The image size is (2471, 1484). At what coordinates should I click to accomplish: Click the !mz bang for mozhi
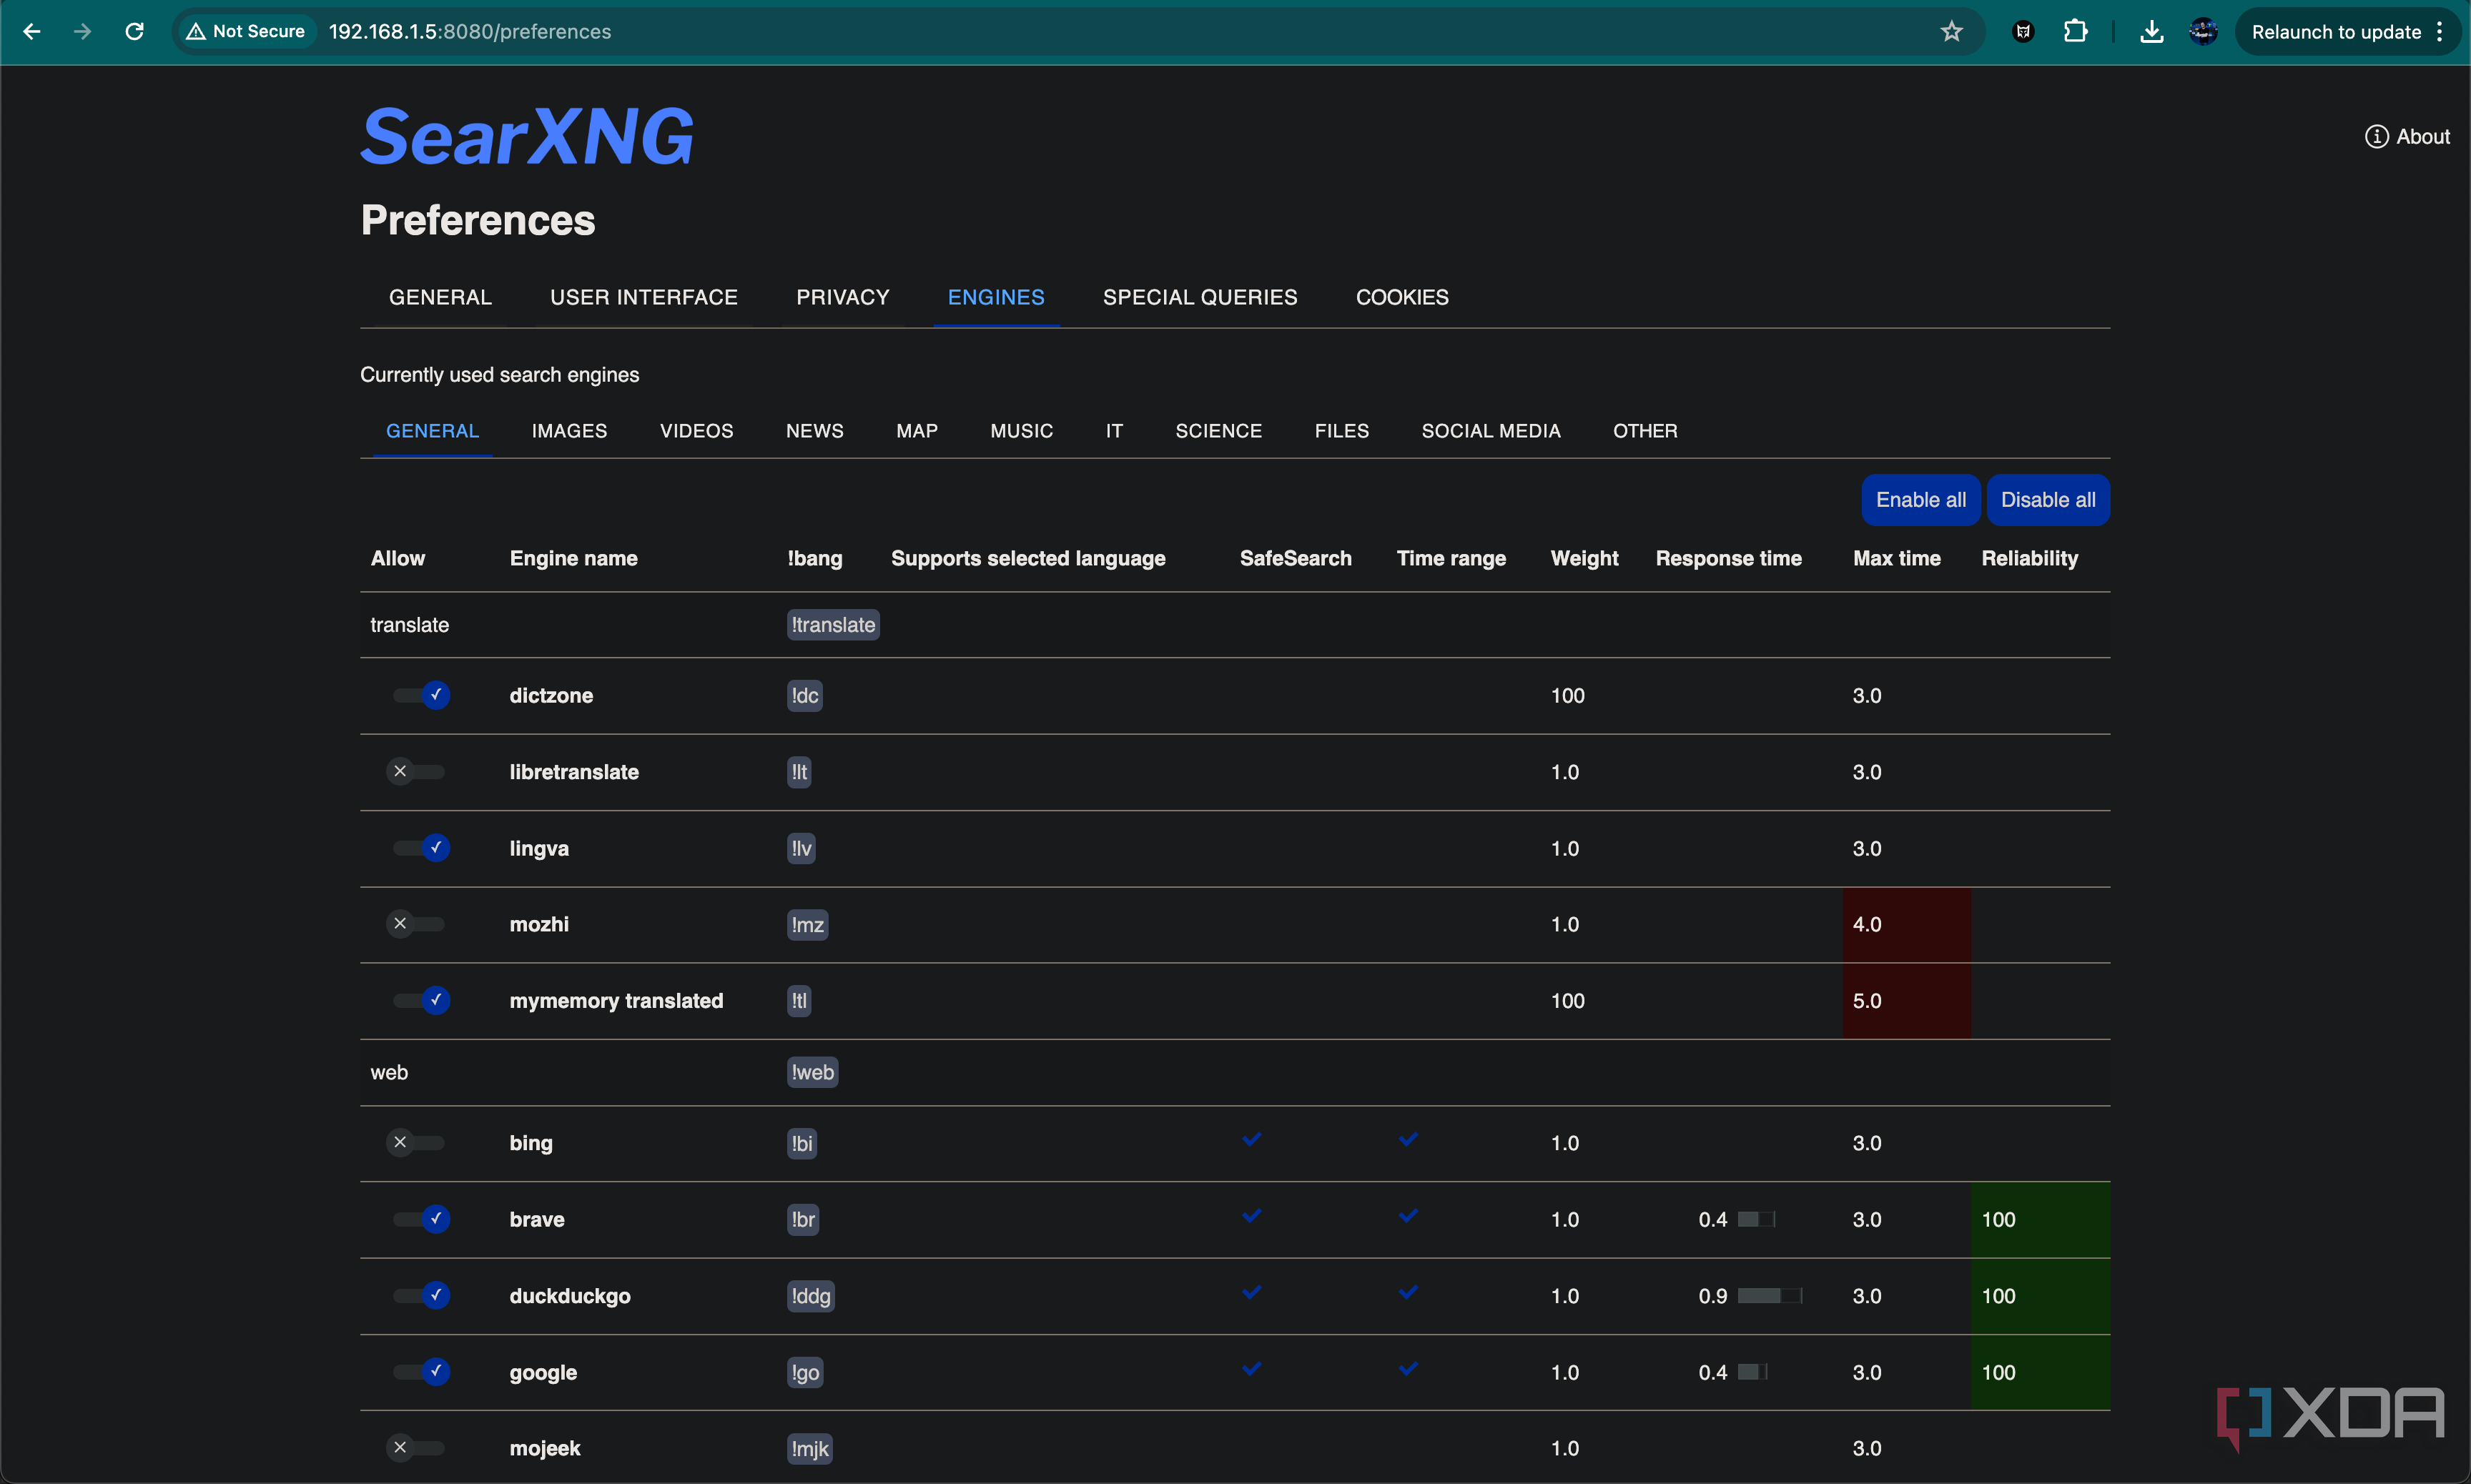[807, 924]
